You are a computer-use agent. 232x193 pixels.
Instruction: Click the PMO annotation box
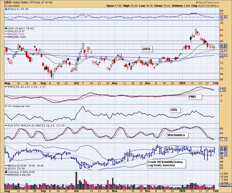(195, 97)
